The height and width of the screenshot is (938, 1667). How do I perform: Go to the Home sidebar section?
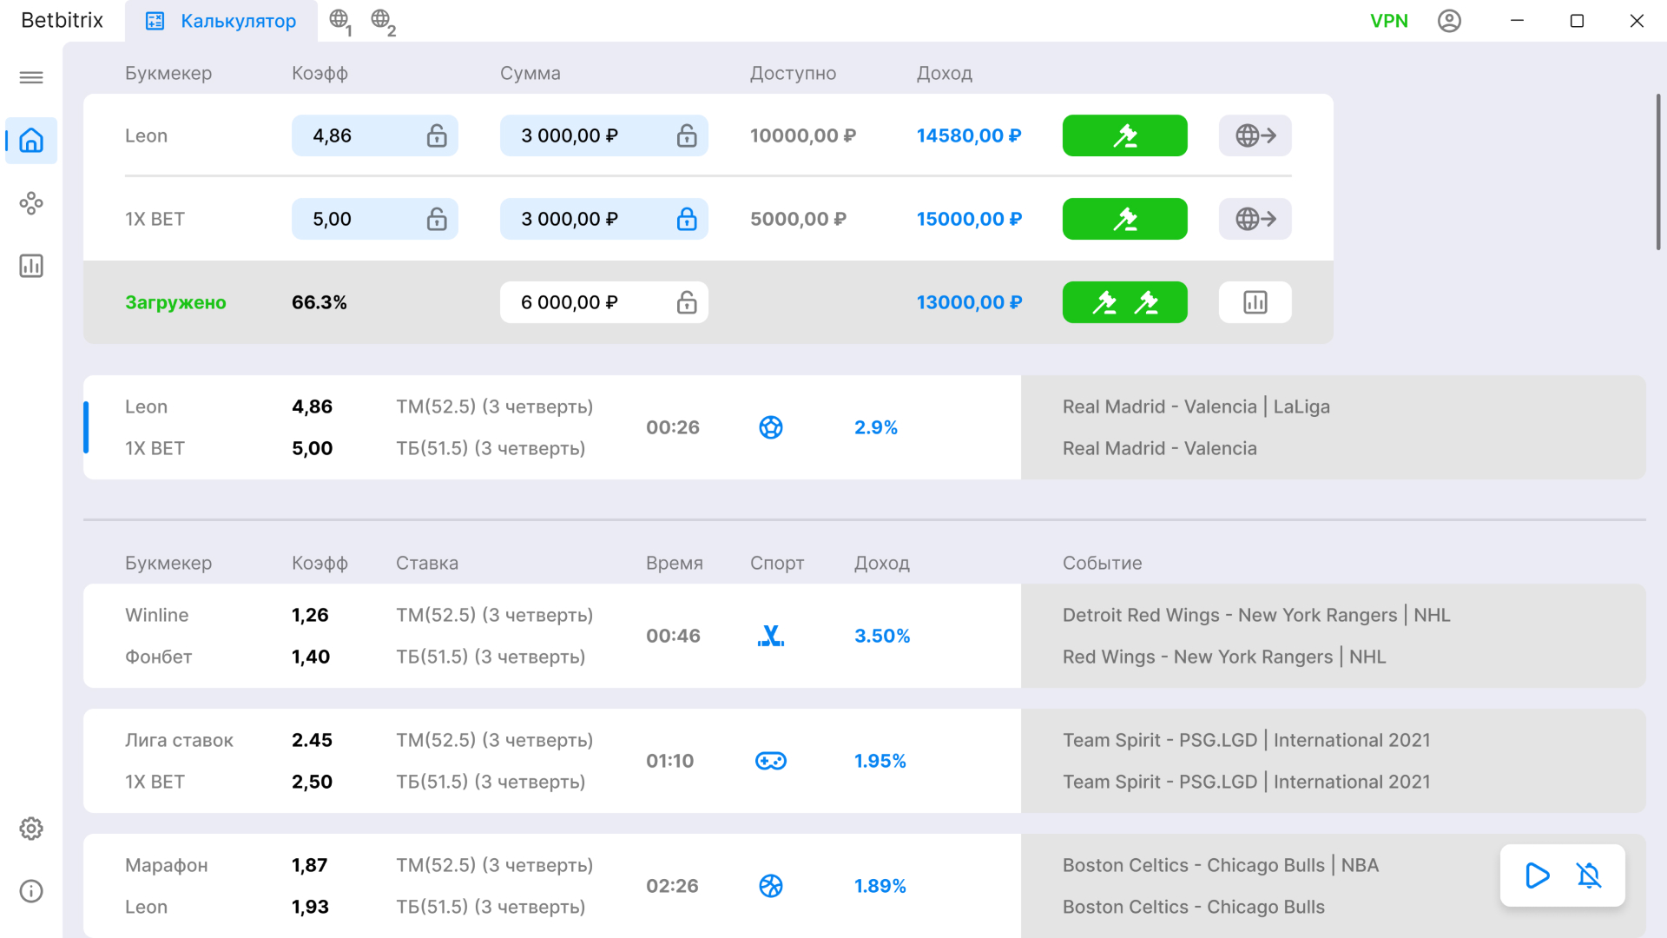[31, 141]
